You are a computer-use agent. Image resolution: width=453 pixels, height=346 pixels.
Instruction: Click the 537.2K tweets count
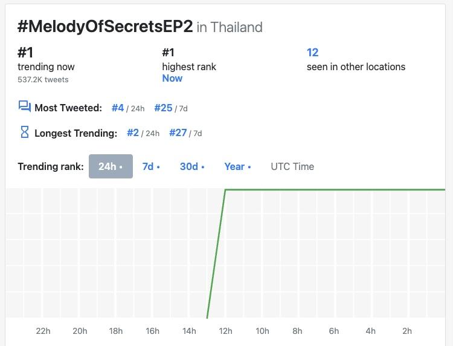pyautogui.click(x=43, y=79)
